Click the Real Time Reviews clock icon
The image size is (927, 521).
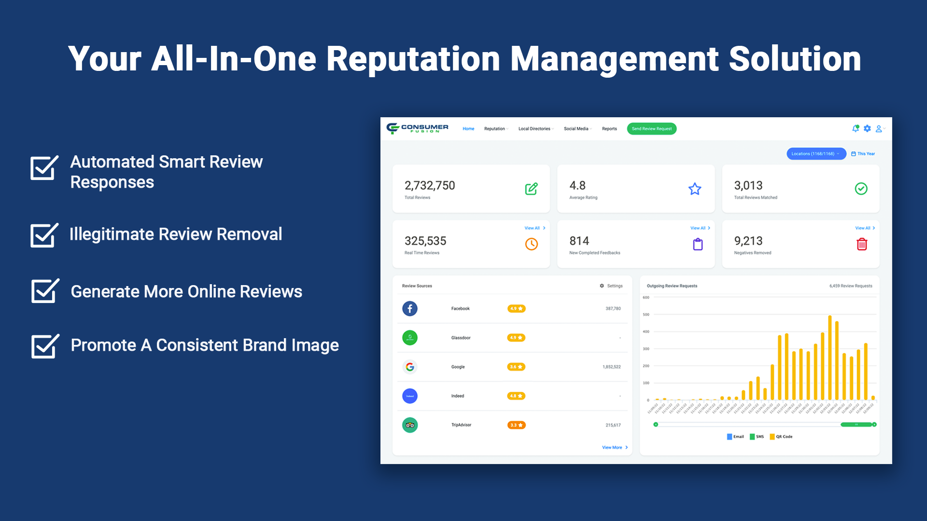(x=531, y=244)
